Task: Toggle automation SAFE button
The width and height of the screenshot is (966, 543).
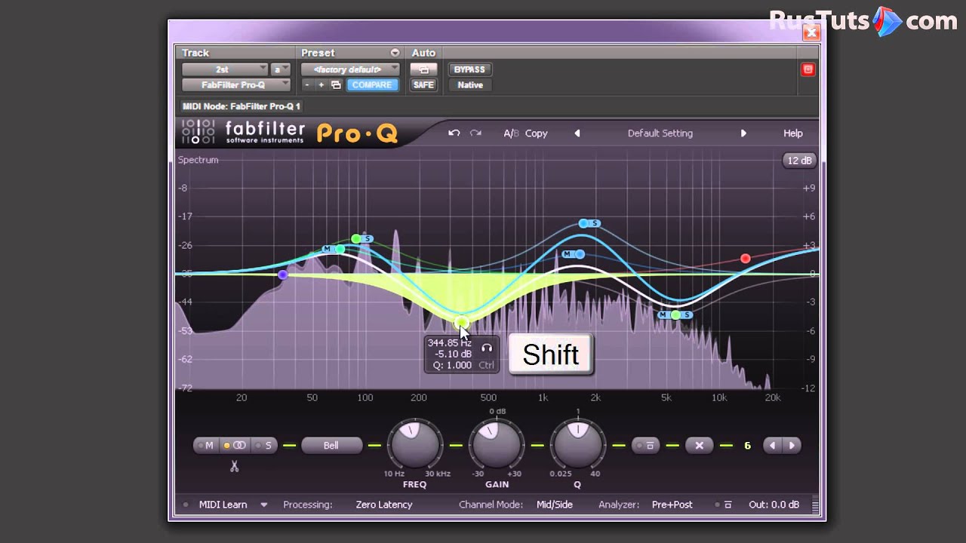Action: (x=423, y=85)
